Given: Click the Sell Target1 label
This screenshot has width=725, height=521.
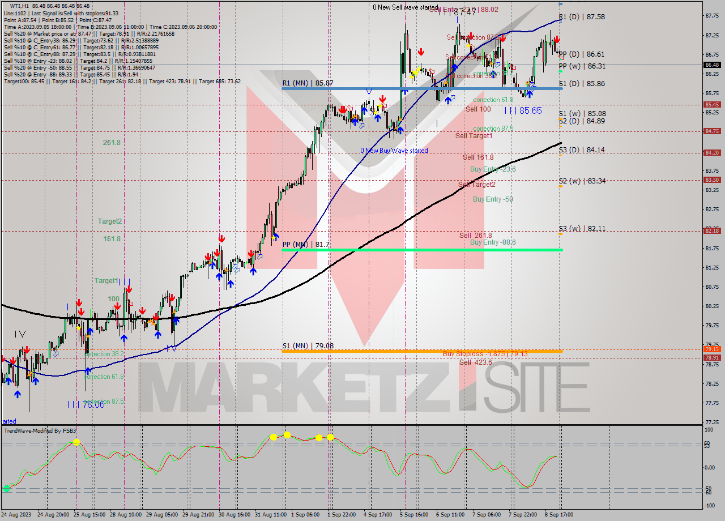Looking at the screenshot, I should click(x=474, y=136).
